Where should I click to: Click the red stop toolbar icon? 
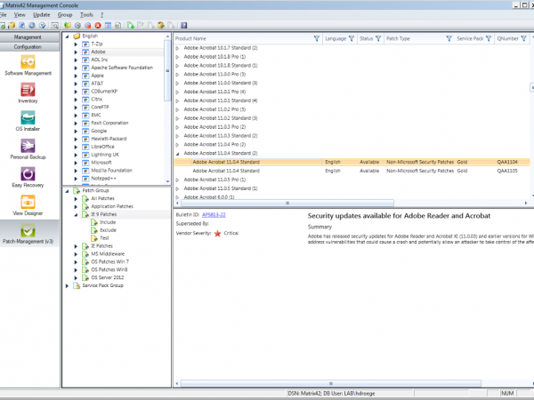coord(98,25)
